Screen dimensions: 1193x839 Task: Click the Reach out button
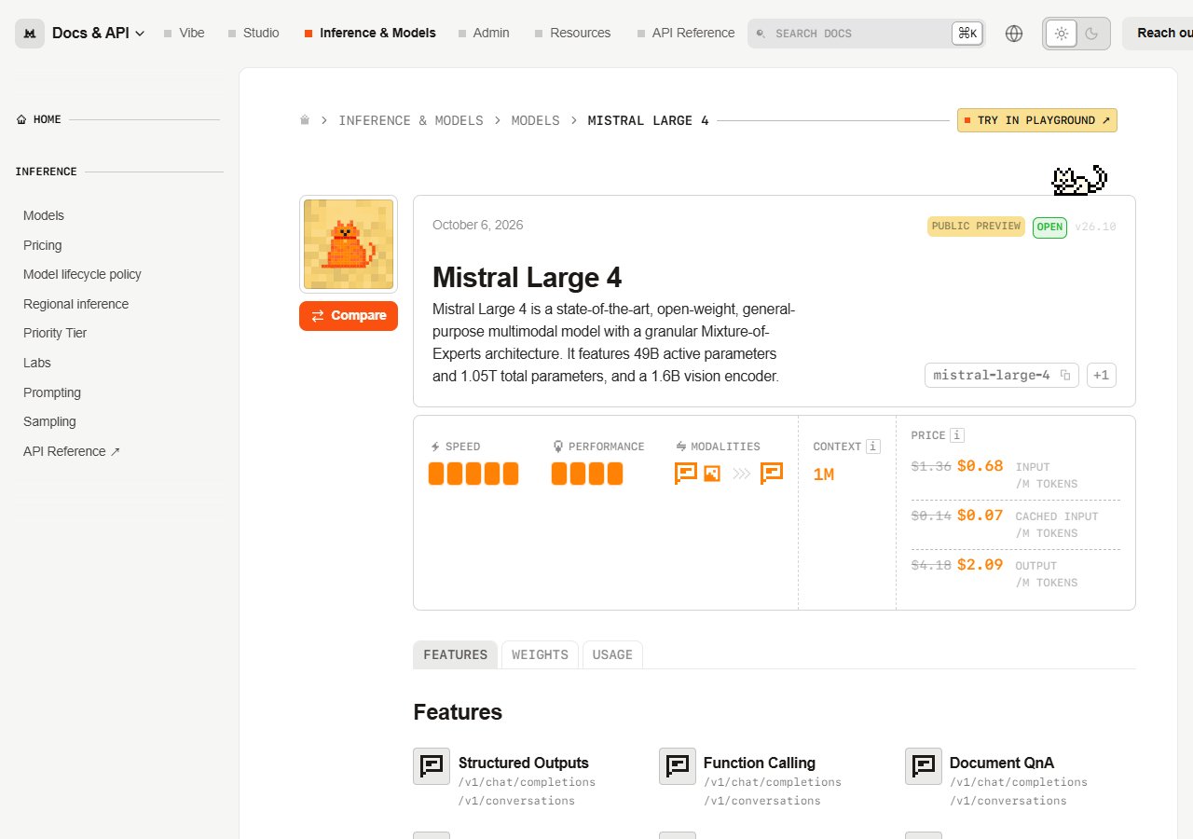point(1158,34)
